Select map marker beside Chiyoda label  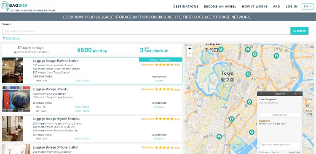pos(221,49)
